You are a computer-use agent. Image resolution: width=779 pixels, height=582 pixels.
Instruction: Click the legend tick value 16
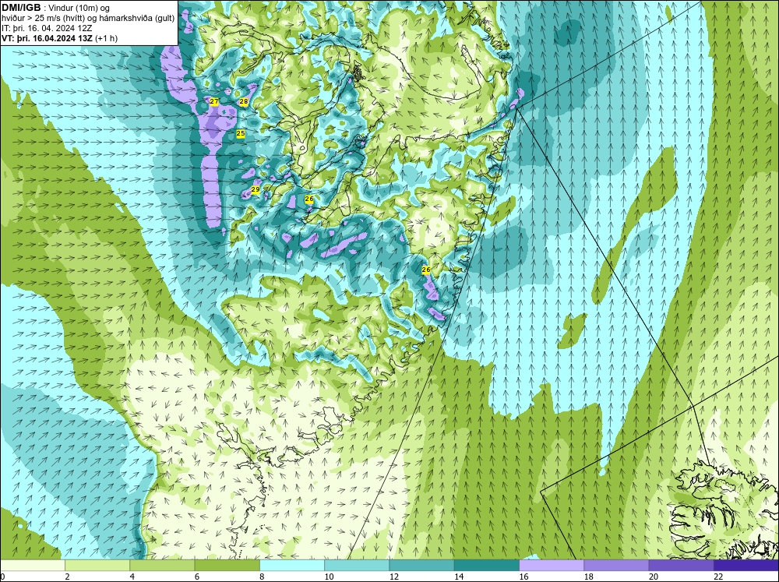[524, 577]
